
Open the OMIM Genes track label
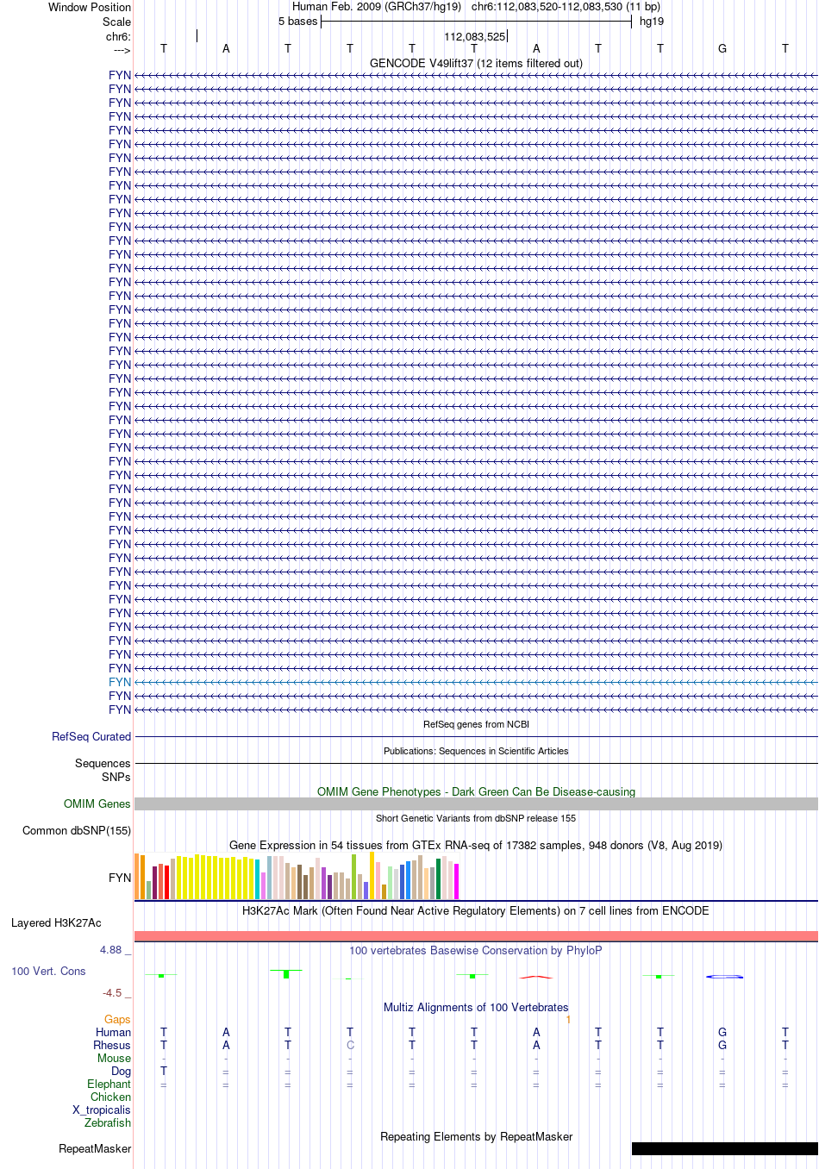pos(97,803)
